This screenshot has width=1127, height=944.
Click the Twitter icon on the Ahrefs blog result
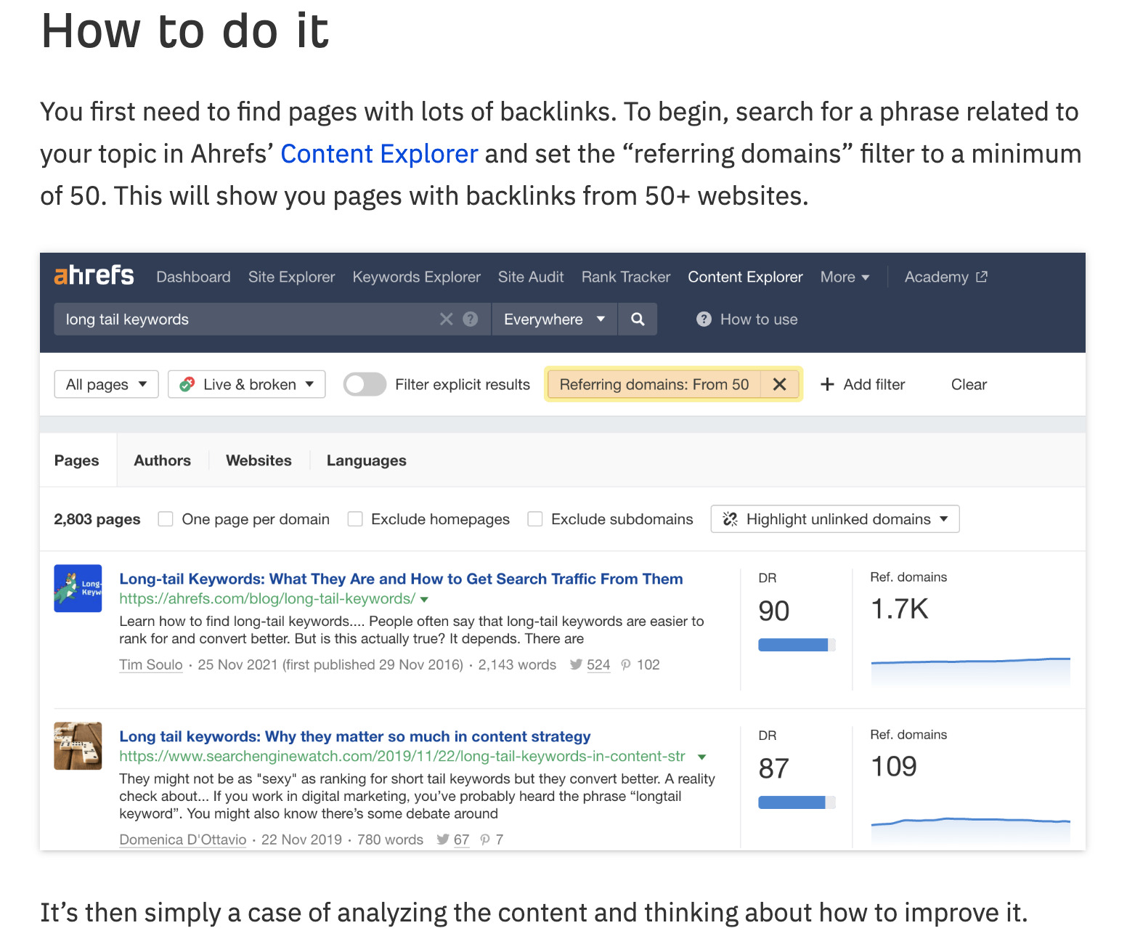575,664
